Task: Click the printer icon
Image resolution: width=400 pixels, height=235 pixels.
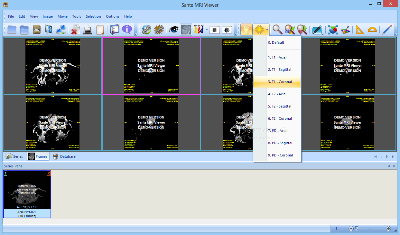Action: pos(88,30)
